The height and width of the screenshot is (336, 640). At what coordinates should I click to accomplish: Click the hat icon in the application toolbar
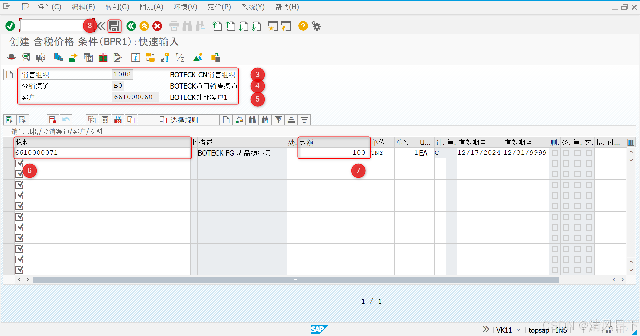coord(11,57)
